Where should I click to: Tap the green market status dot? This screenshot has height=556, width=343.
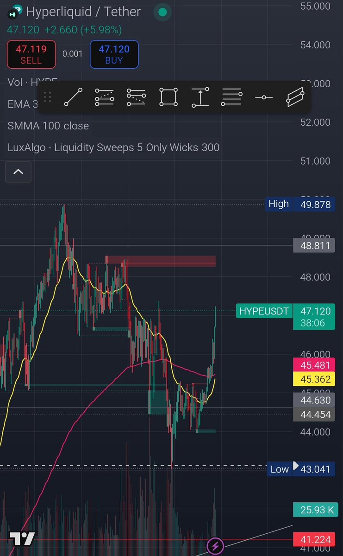[x=162, y=12]
